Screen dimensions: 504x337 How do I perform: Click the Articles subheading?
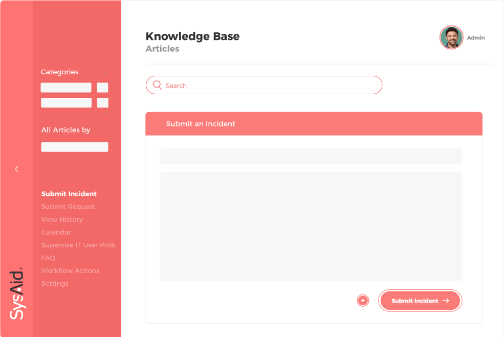coord(162,49)
